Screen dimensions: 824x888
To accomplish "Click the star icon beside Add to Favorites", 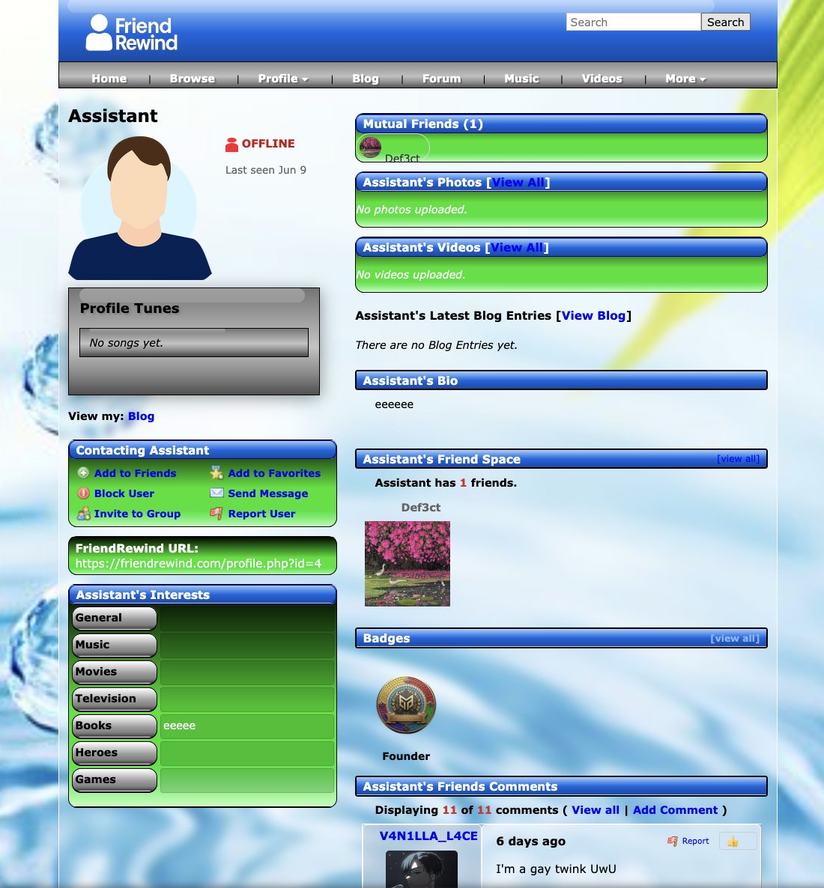I will 216,473.
